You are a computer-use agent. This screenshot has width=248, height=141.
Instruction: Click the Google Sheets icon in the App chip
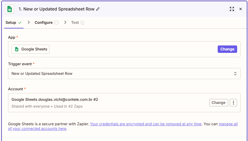[17, 49]
